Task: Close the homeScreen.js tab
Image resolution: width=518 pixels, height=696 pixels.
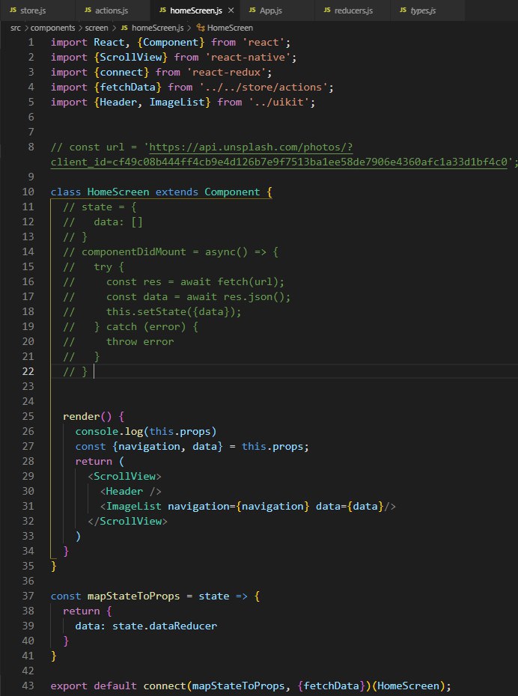Action: 231,10
